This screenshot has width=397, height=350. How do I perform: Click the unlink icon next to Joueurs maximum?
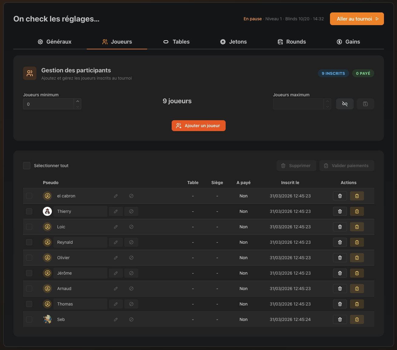345,104
